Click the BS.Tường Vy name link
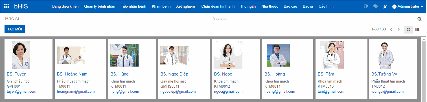427x102 pixels. 384,74
